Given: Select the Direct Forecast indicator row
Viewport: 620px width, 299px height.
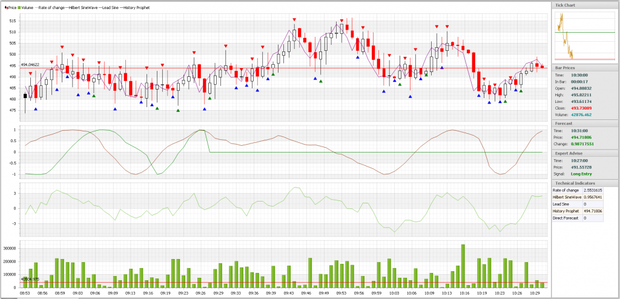Looking at the screenshot, I should (578, 218).
